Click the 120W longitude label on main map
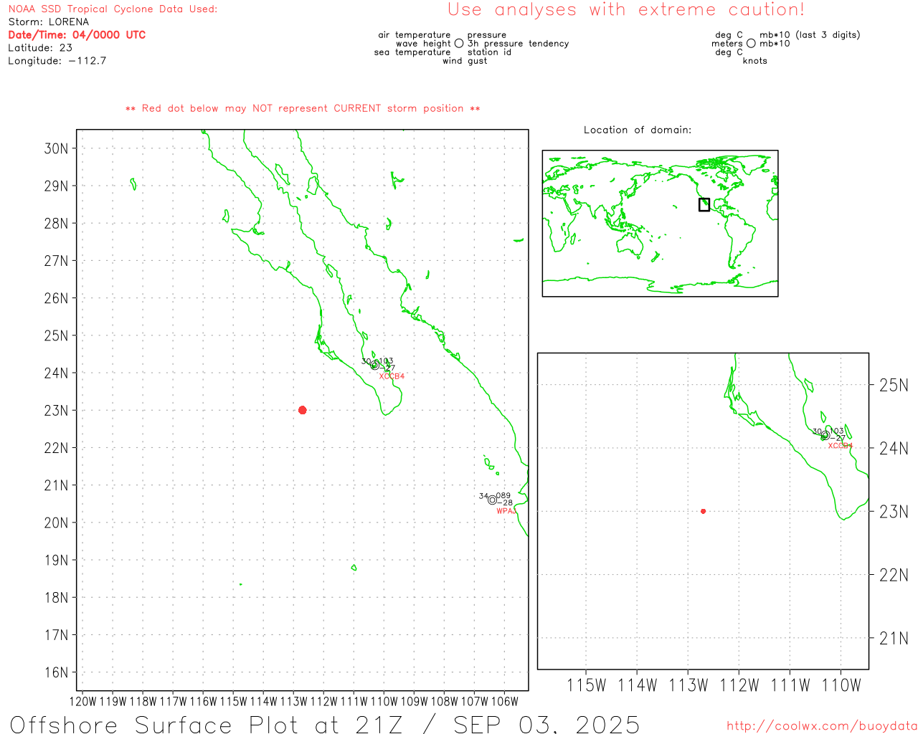The image size is (918, 734). pos(82,702)
